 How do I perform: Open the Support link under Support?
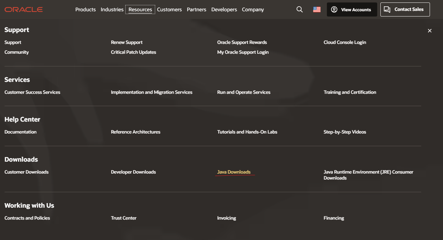point(13,42)
